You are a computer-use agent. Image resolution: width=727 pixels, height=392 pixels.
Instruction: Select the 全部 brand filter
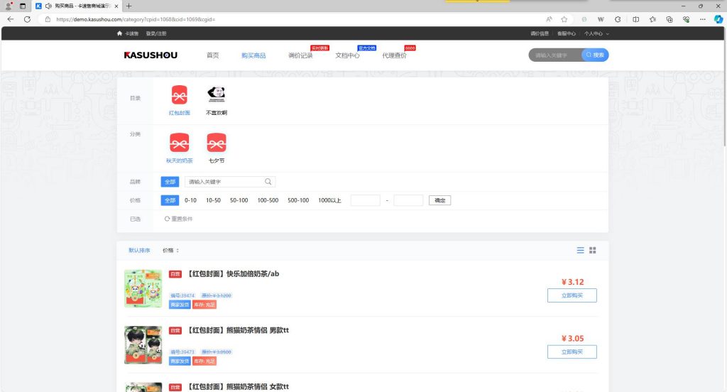click(170, 182)
